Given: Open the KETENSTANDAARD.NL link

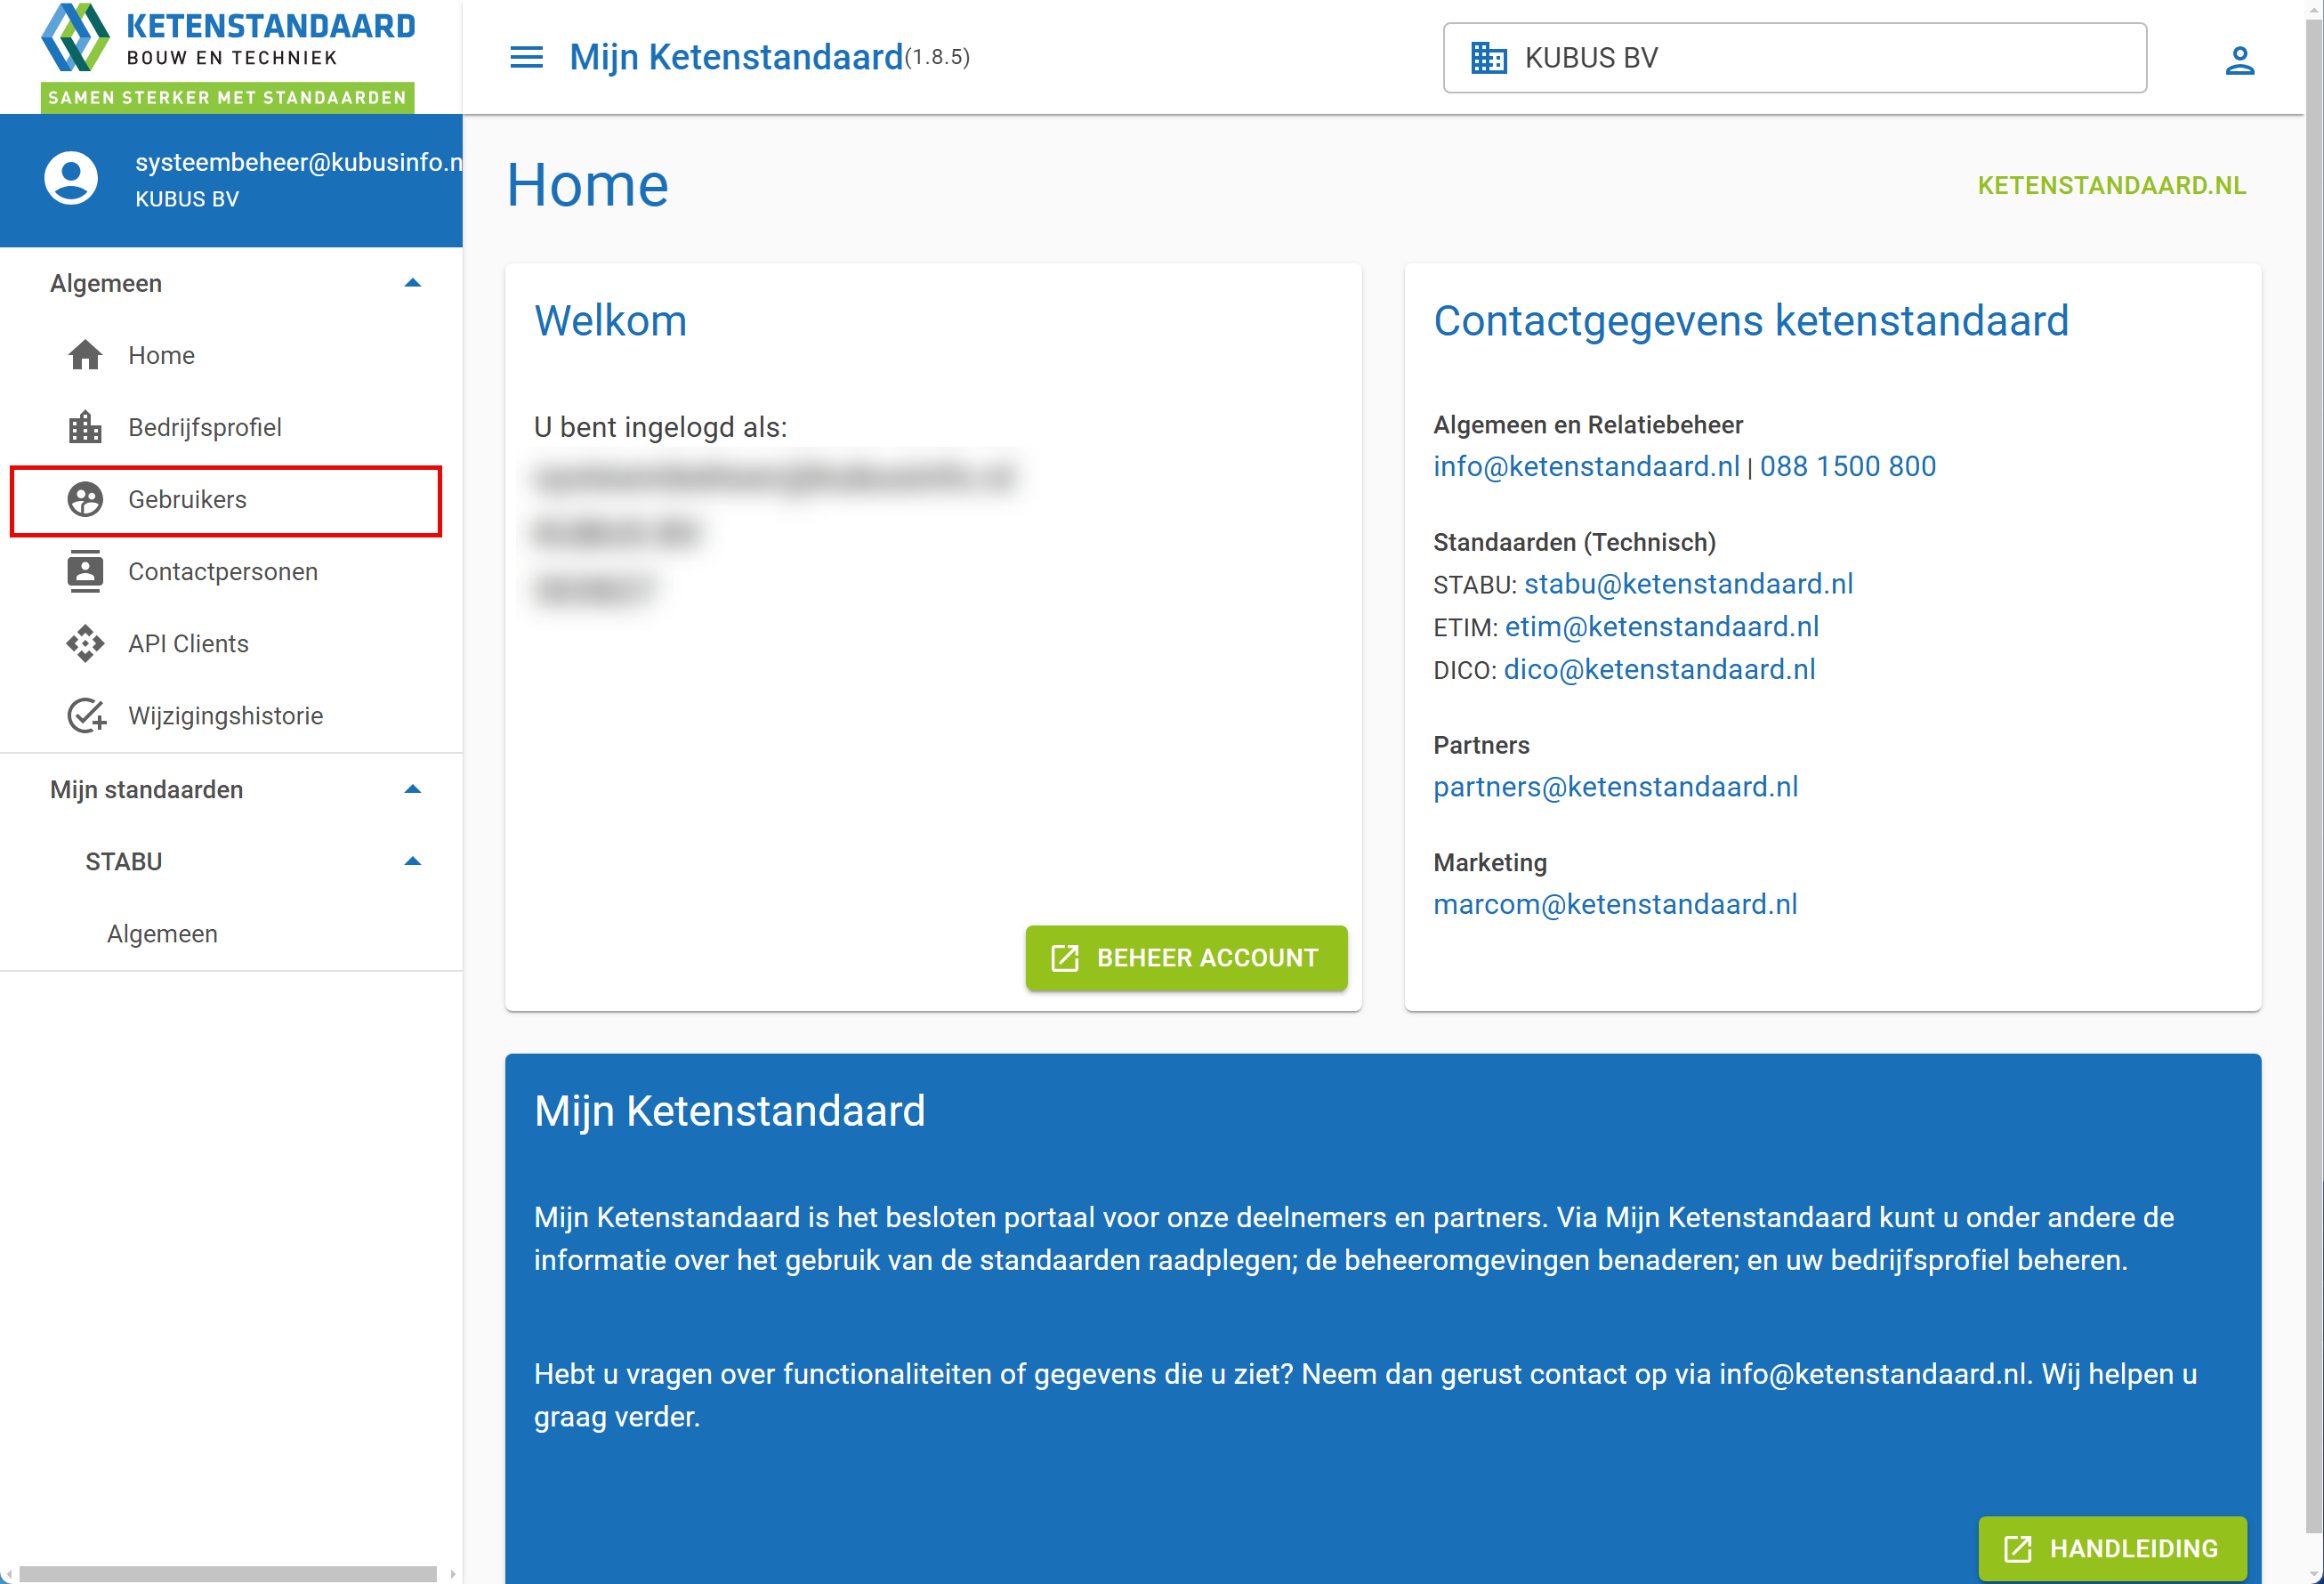Looking at the screenshot, I should (2111, 185).
